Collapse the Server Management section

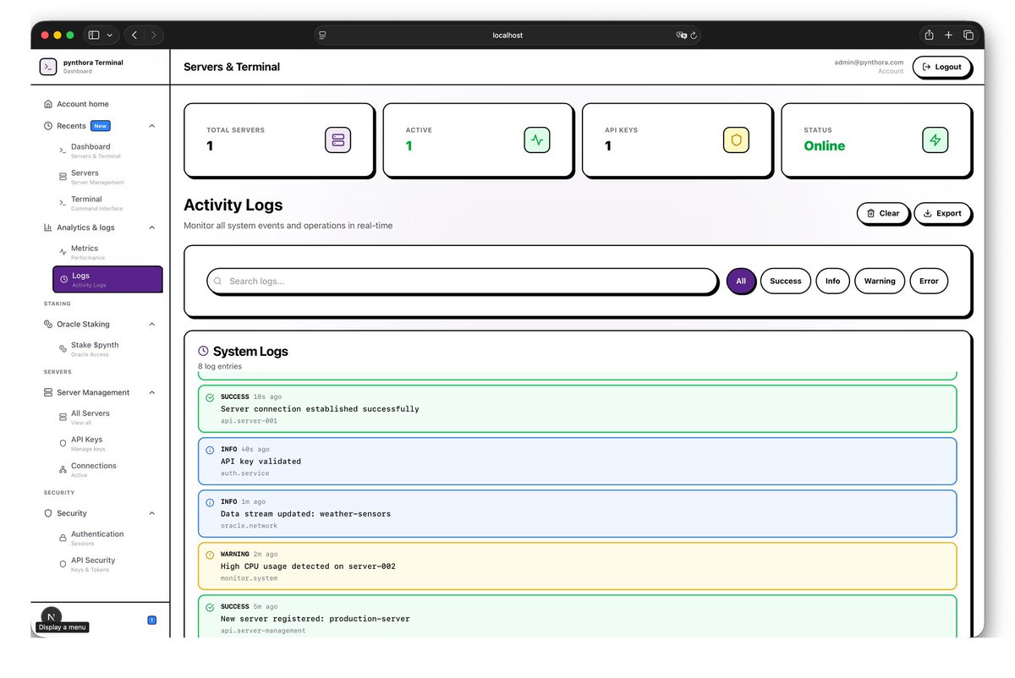pos(152,392)
